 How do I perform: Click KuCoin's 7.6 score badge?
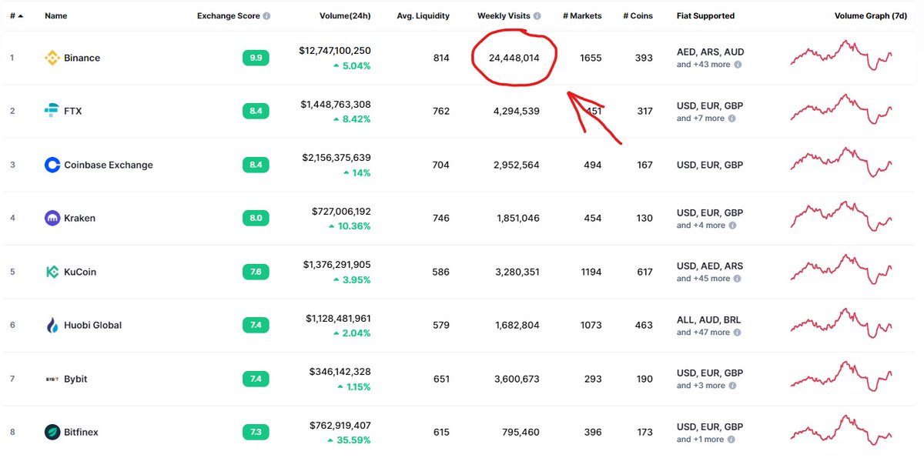point(256,272)
